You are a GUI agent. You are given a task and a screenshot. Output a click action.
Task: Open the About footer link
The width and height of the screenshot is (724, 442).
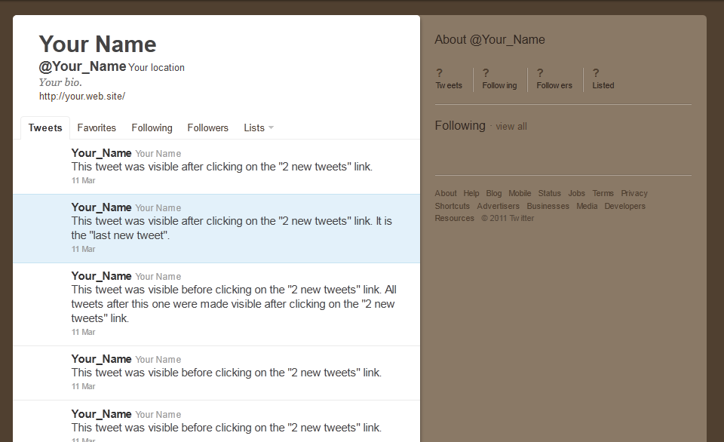click(x=445, y=193)
